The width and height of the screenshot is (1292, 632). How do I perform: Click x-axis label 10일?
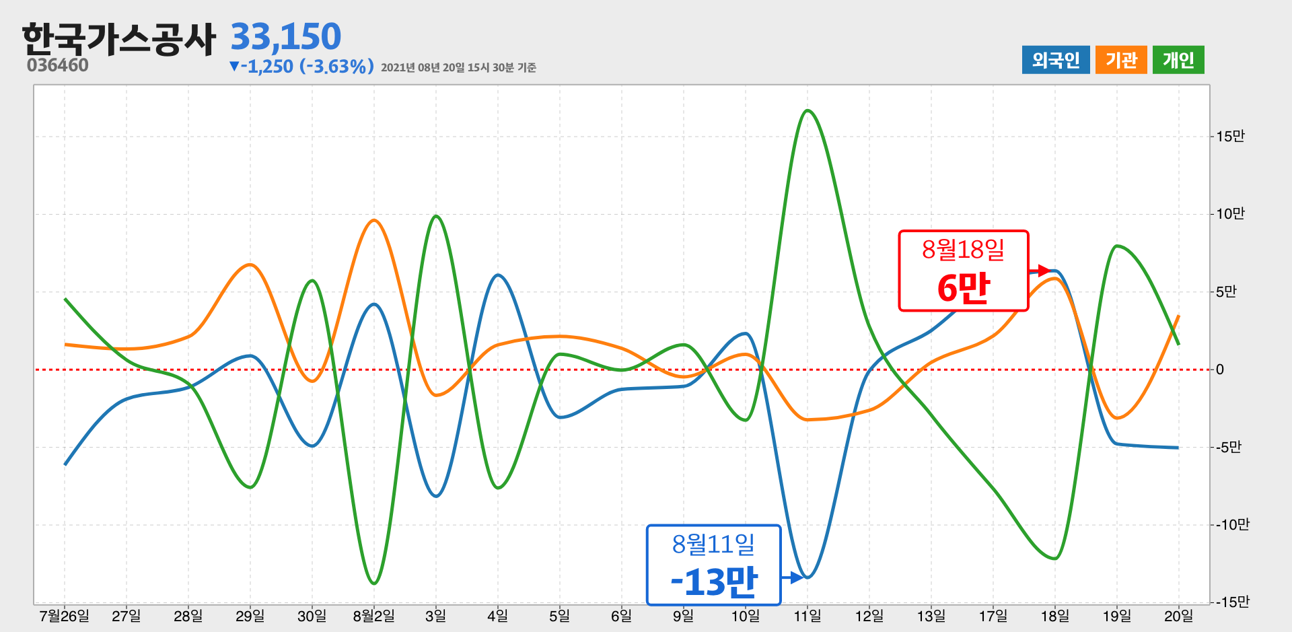click(x=746, y=616)
